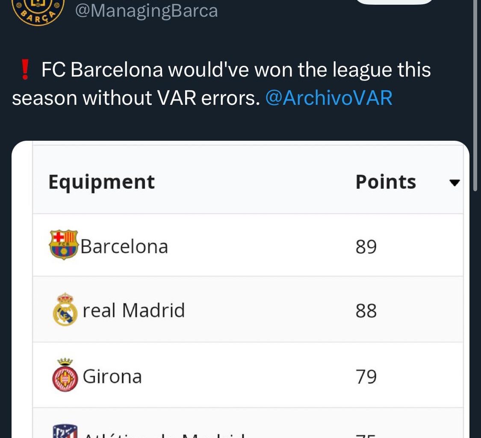Click Real Madrid's 88 points value
This screenshot has height=438, width=481.
coord(366,311)
